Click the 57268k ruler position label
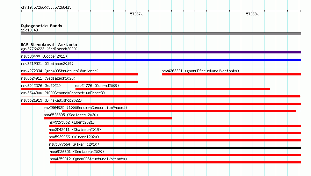Viewport: 311px width, 176px height. 252,14
